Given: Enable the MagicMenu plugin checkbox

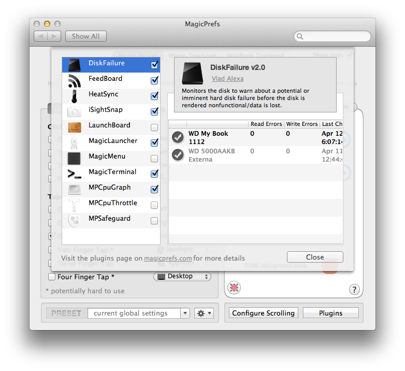Looking at the screenshot, I should pyautogui.click(x=154, y=159).
